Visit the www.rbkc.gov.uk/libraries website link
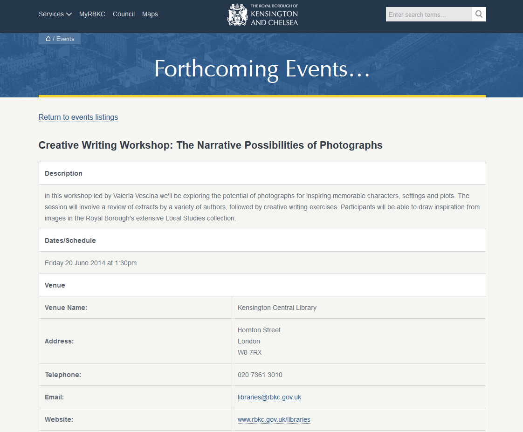This screenshot has width=523, height=432. tap(274, 419)
